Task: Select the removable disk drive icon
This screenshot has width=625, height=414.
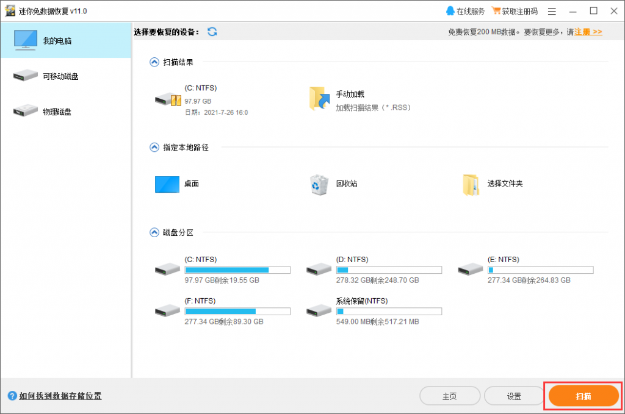Action: pyautogui.click(x=25, y=75)
